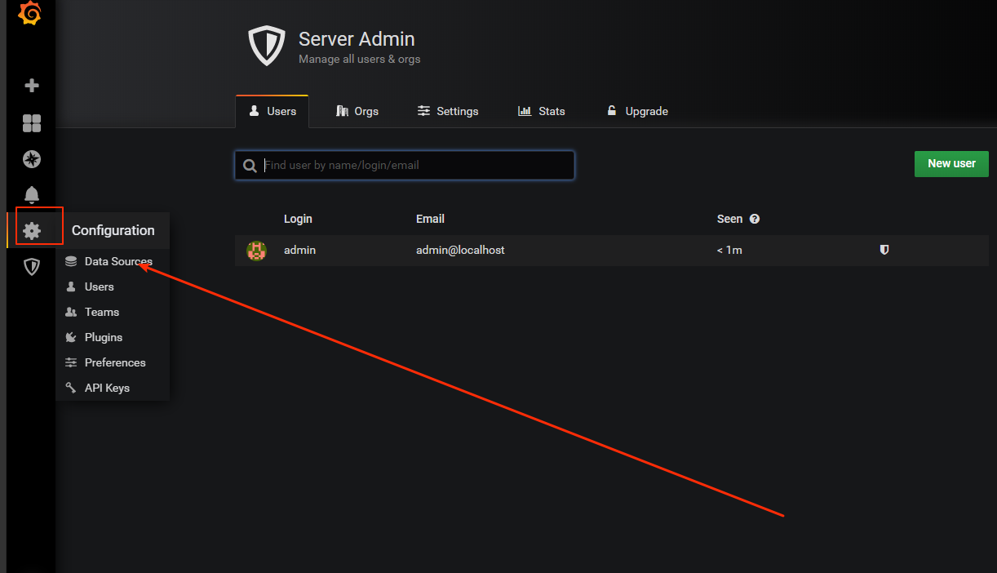The height and width of the screenshot is (573, 997).
Task: Click the Seen column help icon
Action: point(755,219)
